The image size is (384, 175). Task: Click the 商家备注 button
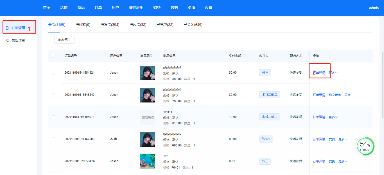[x=64, y=40]
